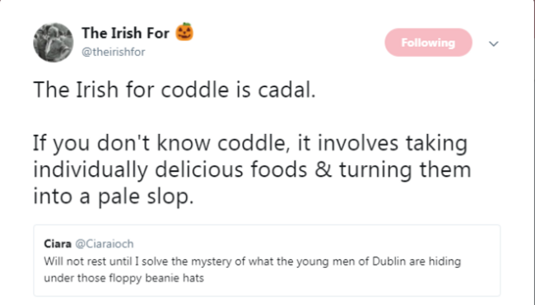Open the @Ciaraioch handle in quoted tweet
535x305 pixels.
(105, 244)
